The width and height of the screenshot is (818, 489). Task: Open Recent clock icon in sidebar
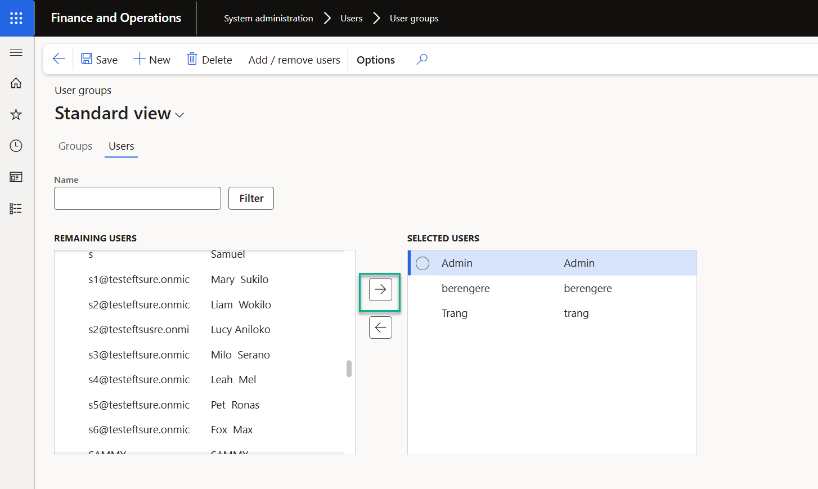point(16,146)
